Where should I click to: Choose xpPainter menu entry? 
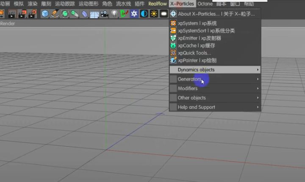coord(215,60)
